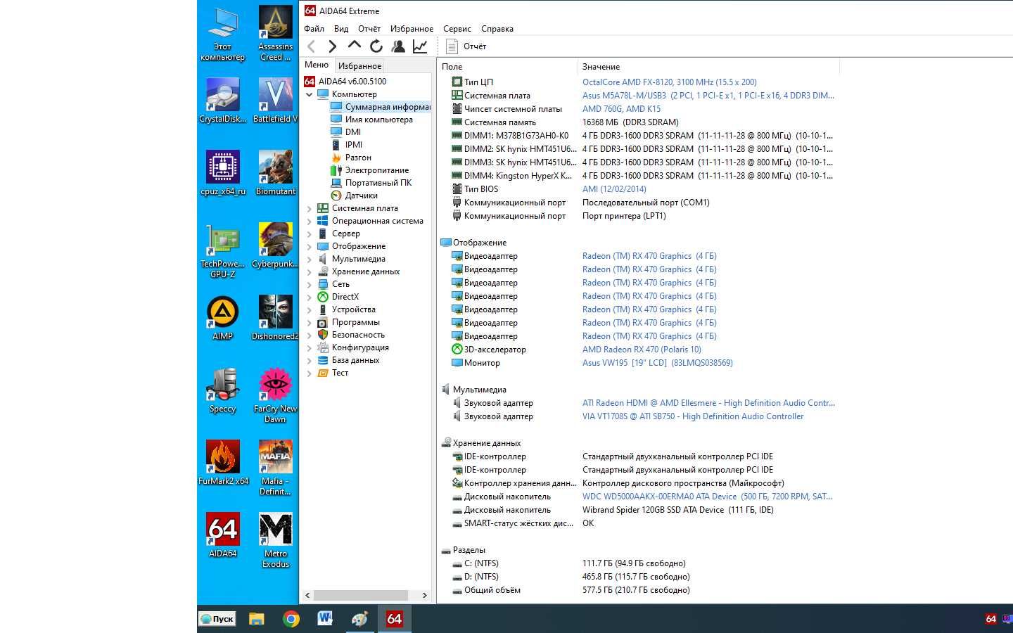Select the CrystalDisk desktop shortcut
Viewport: 1013px width, 633px height.
click(223, 100)
